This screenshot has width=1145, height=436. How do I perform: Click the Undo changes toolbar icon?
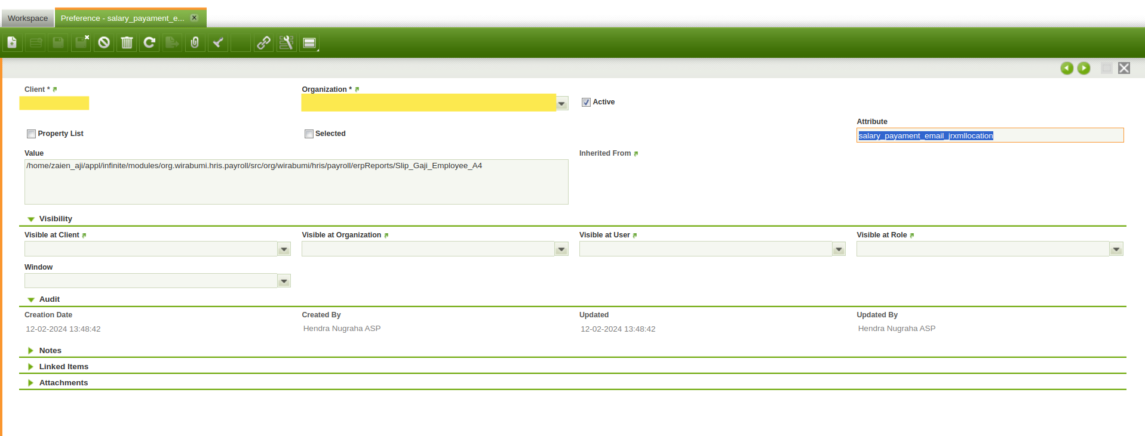[x=104, y=43]
